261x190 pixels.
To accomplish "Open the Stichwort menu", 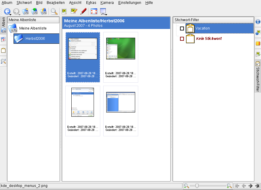I will [x=24, y=3].
